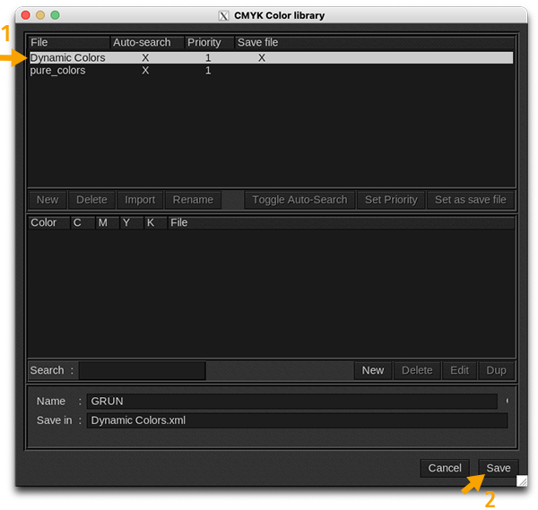The height and width of the screenshot is (510, 538).
Task: Click the Set Priority button
Action: pyautogui.click(x=391, y=200)
